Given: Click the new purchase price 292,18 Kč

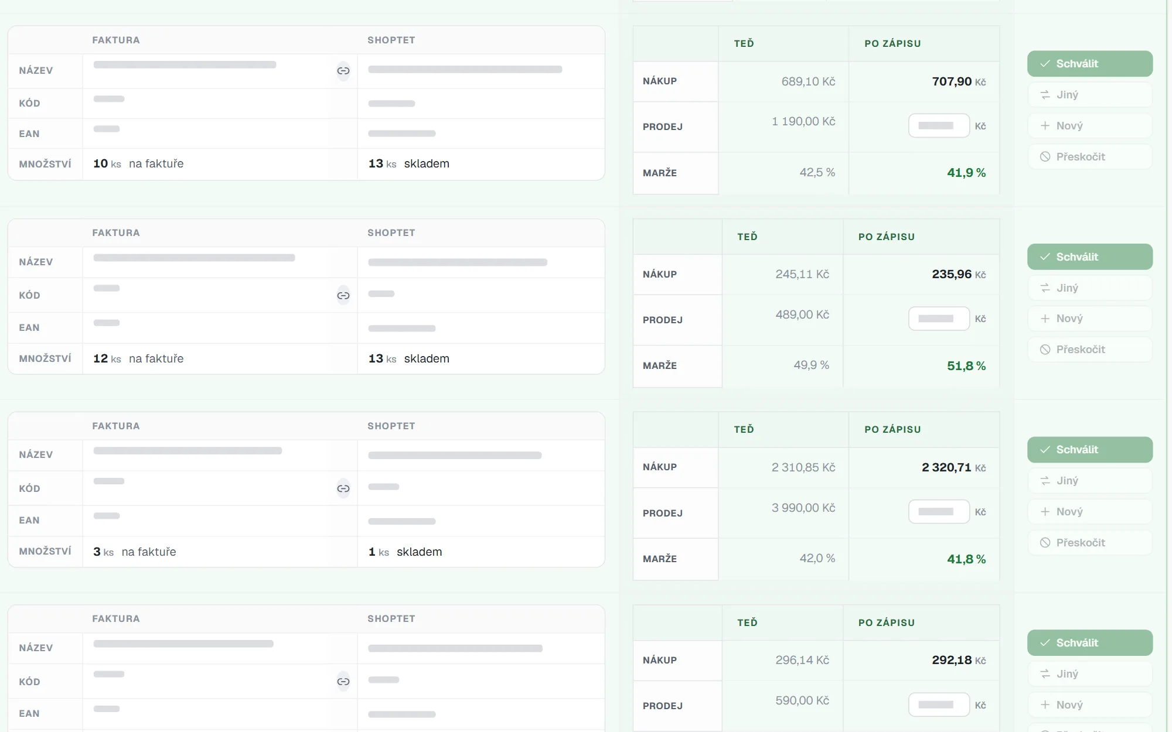Looking at the screenshot, I should [959, 660].
